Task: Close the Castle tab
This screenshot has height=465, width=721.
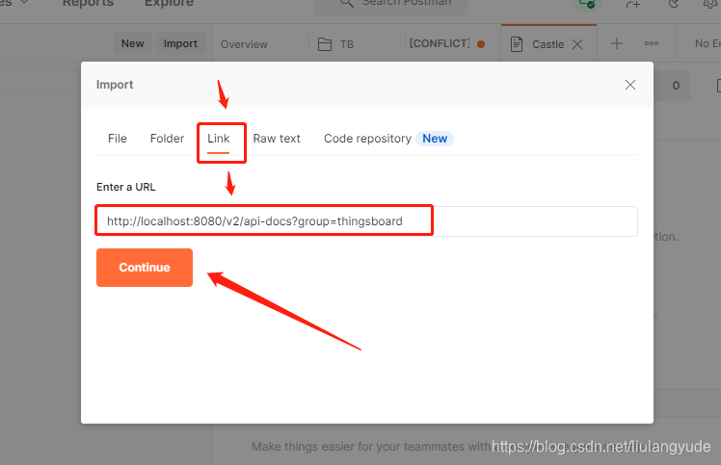Action: [577, 44]
